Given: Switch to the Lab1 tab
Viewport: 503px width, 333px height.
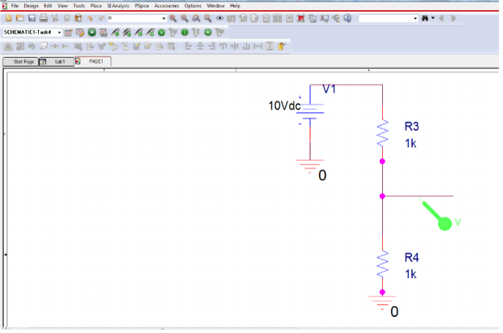Looking at the screenshot, I should pyautogui.click(x=60, y=61).
